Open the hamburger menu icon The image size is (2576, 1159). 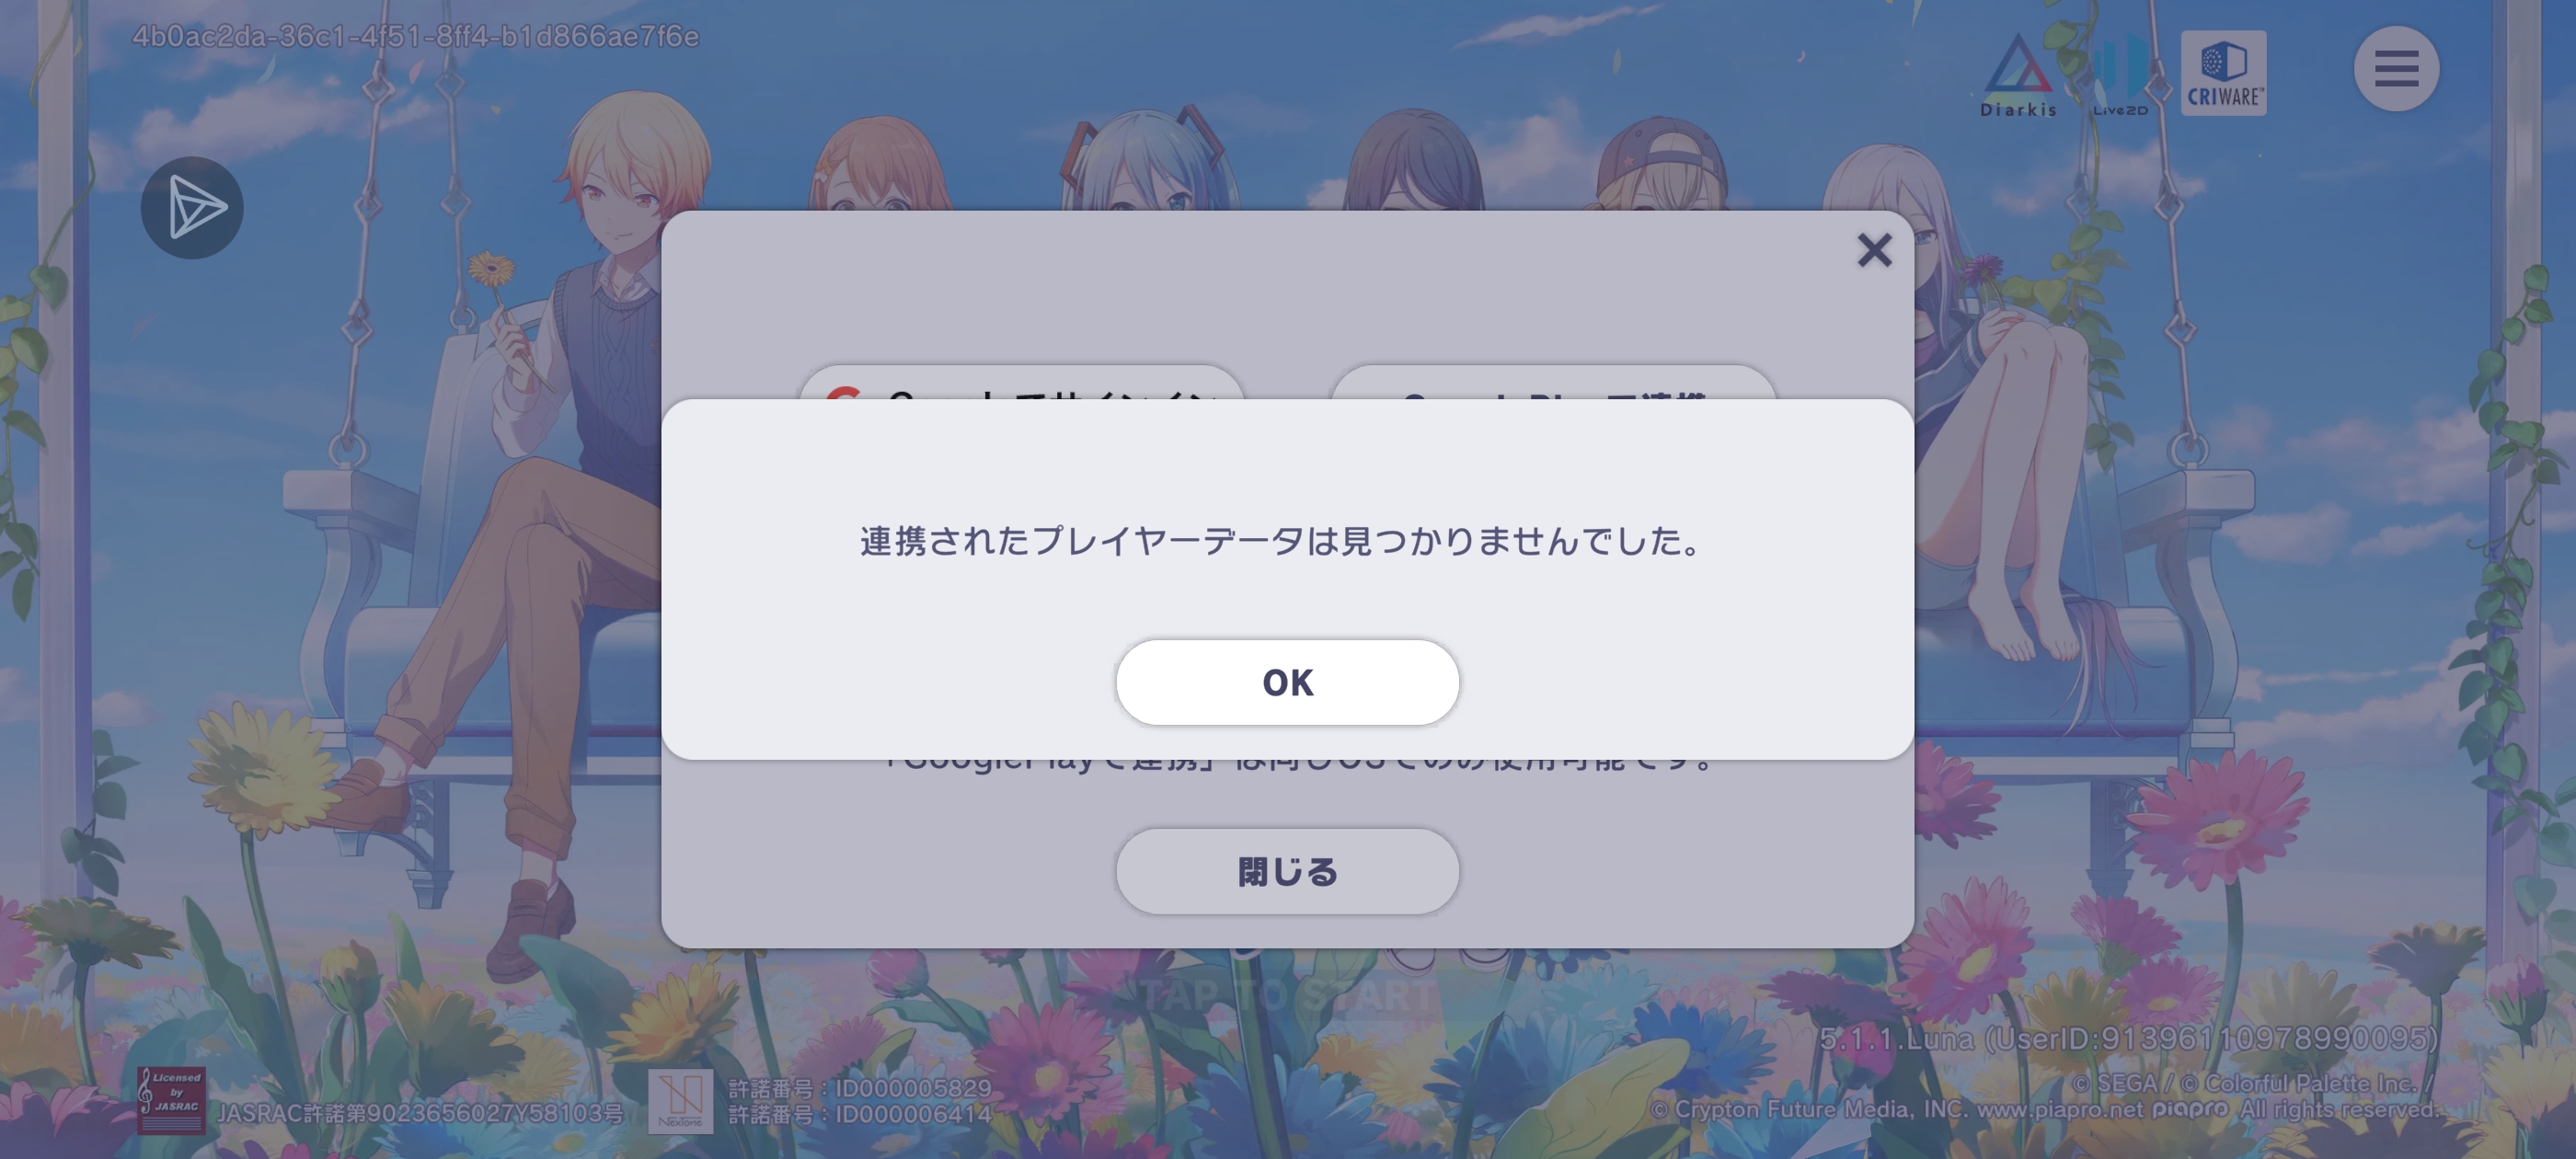point(2396,69)
